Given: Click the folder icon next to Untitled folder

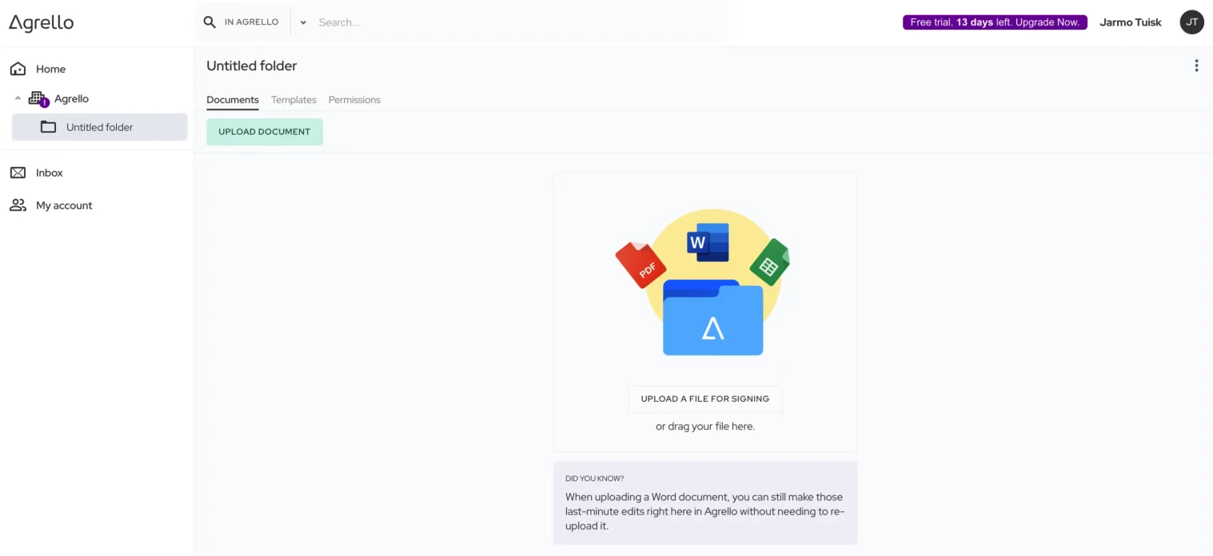Looking at the screenshot, I should tap(48, 126).
